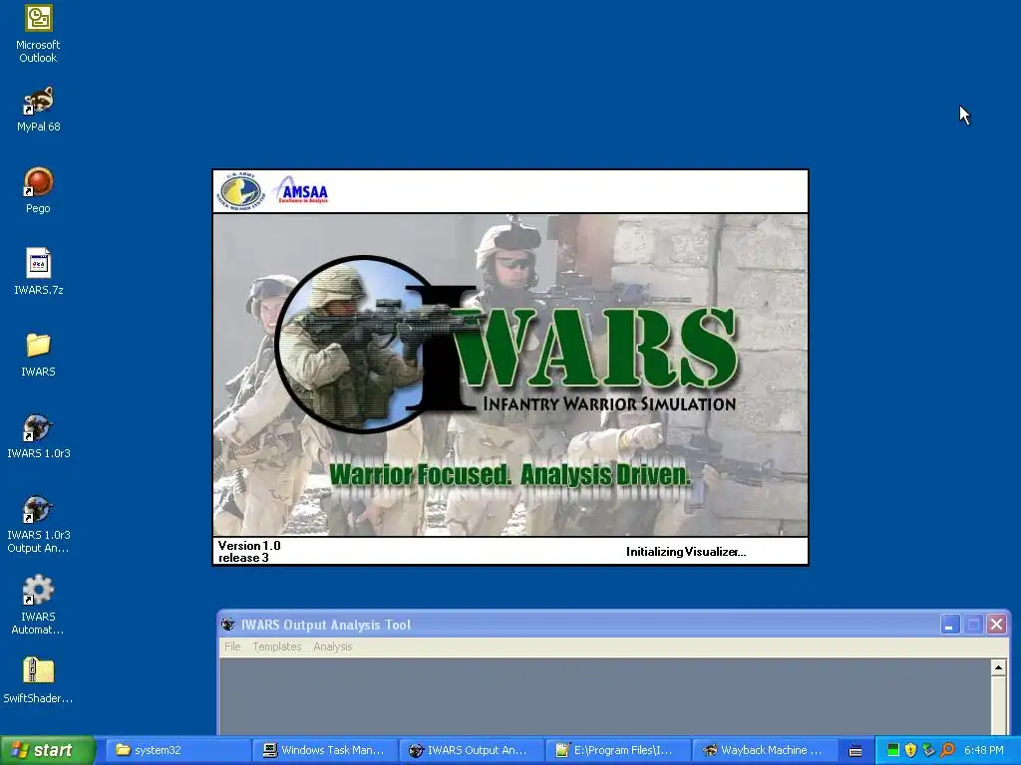Switch to E:\Program Files taskbar button
The image size is (1021, 765).
coord(616,750)
